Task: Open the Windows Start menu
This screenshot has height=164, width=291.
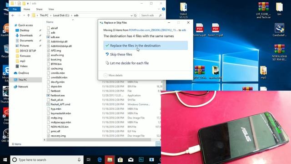Action: (5, 160)
